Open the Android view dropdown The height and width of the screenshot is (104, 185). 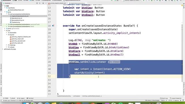click(8, 3)
